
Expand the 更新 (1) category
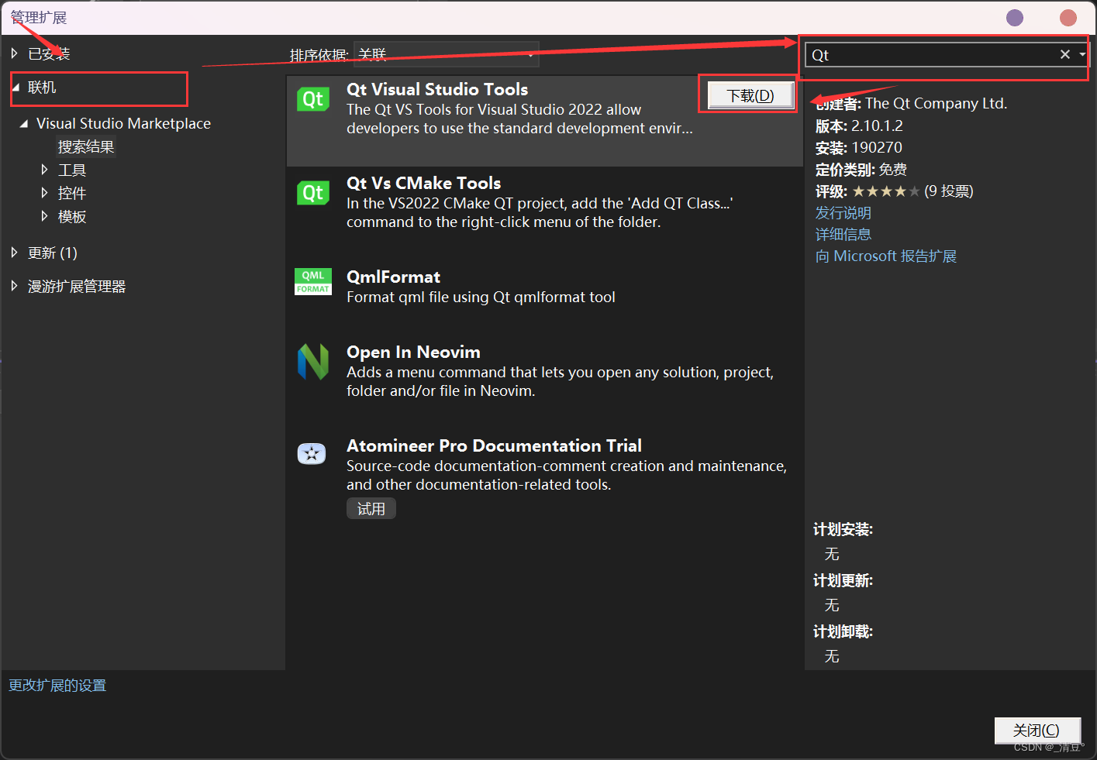15,253
